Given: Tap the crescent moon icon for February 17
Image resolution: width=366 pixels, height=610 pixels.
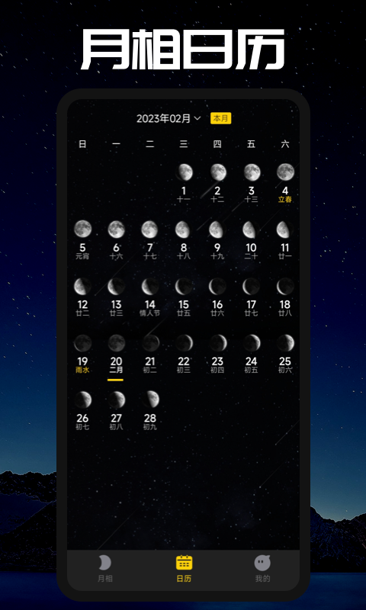Looking at the screenshot, I should (252, 287).
